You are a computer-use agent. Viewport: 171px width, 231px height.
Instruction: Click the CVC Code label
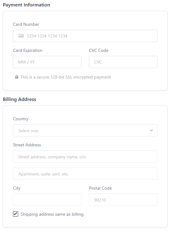pos(99,50)
